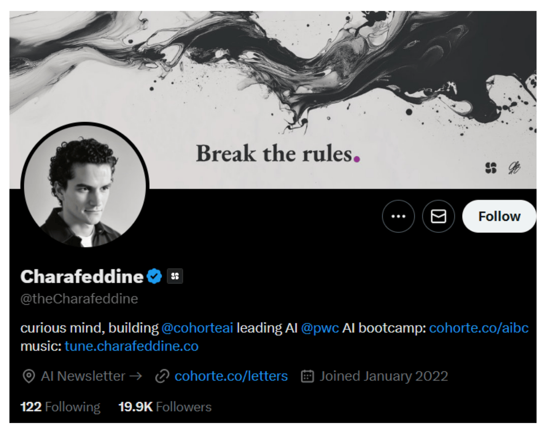View the 122 Following list
The image size is (548, 428).
click(x=60, y=407)
